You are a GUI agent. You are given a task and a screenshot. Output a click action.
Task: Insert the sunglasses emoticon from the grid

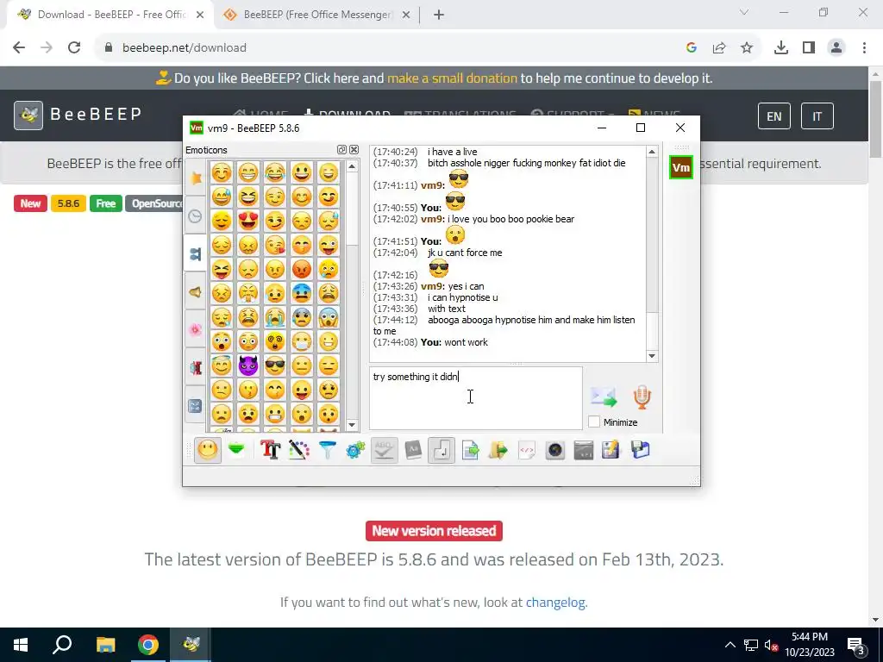[275, 365]
